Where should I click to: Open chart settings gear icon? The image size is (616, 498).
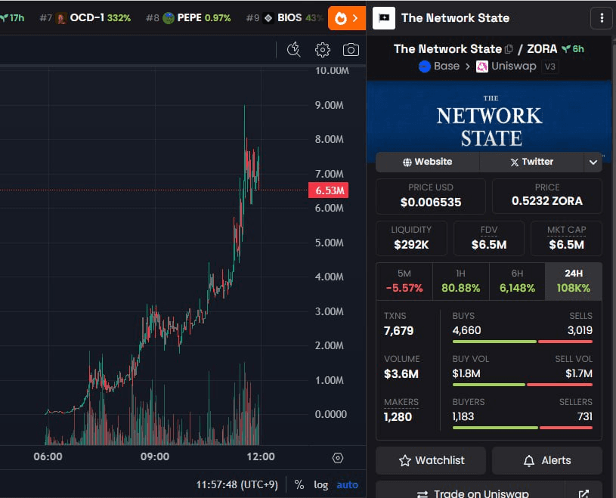tap(323, 50)
